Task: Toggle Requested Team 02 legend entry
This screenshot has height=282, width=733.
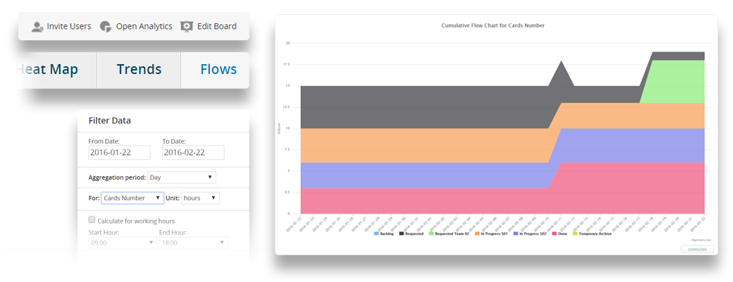Action: point(449,233)
